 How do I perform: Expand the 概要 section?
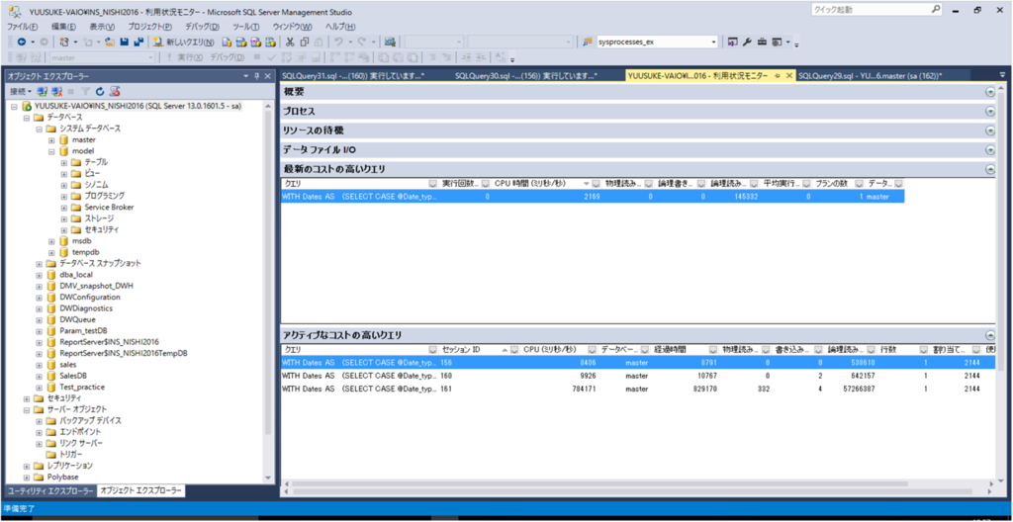(x=990, y=92)
